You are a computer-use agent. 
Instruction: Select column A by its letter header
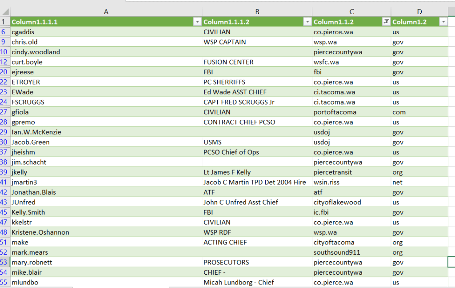[106, 12]
